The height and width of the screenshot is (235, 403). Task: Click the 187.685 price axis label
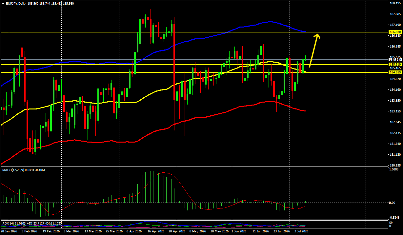click(x=395, y=14)
